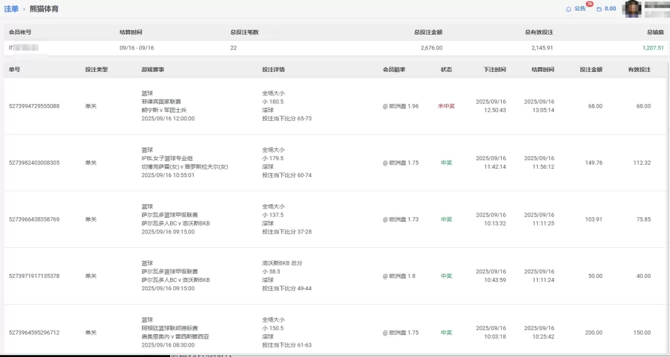Open the wallet balance icon
The height and width of the screenshot is (357, 670).
point(599,9)
